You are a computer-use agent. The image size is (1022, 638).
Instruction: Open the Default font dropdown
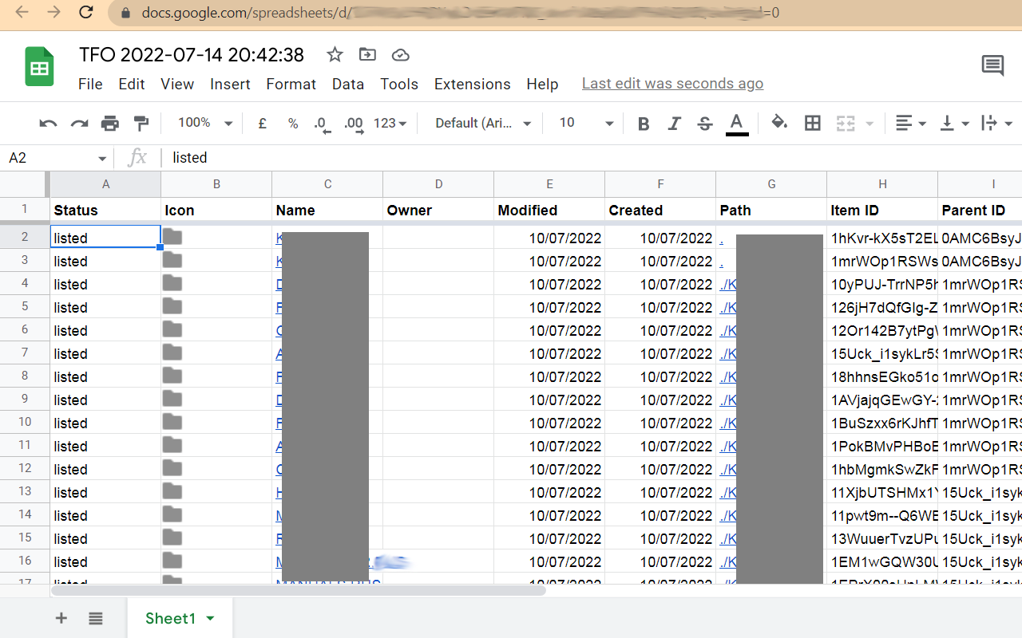pyautogui.click(x=483, y=123)
